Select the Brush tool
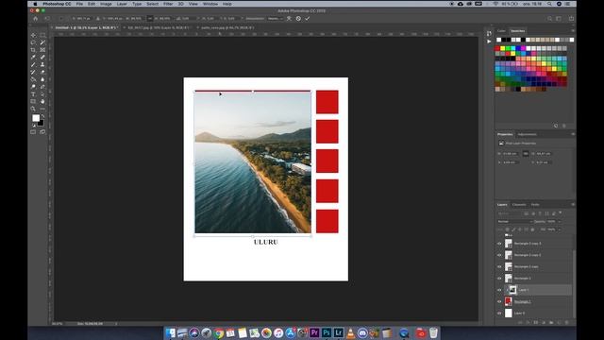This screenshot has width=604, height=340. pyautogui.click(x=33, y=64)
